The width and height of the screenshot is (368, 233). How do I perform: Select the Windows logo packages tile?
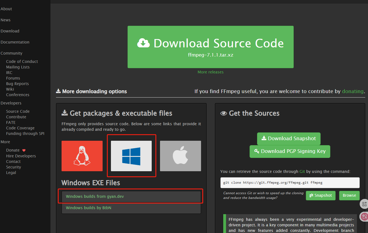tap(131, 156)
